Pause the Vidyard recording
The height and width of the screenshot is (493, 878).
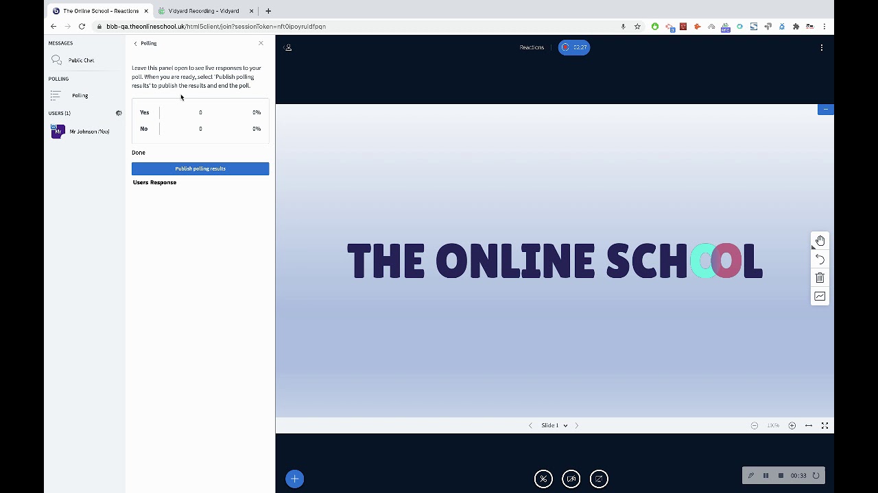[x=766, y=475]
